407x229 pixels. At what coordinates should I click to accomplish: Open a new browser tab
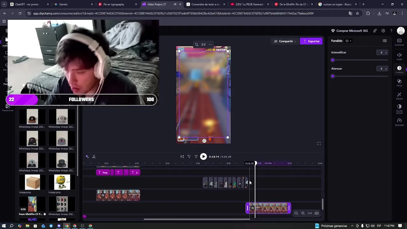(x=363, y=4)
